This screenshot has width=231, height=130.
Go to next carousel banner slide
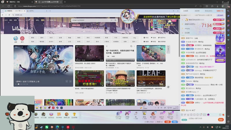pos(70,81)
